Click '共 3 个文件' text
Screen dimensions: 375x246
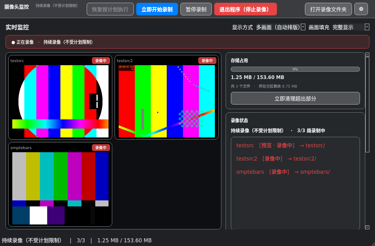240,86
